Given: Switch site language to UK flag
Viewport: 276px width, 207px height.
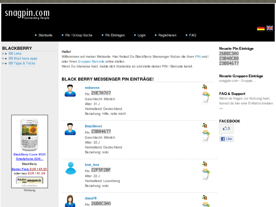Looking at the screenshot, I should click(270, 28).
